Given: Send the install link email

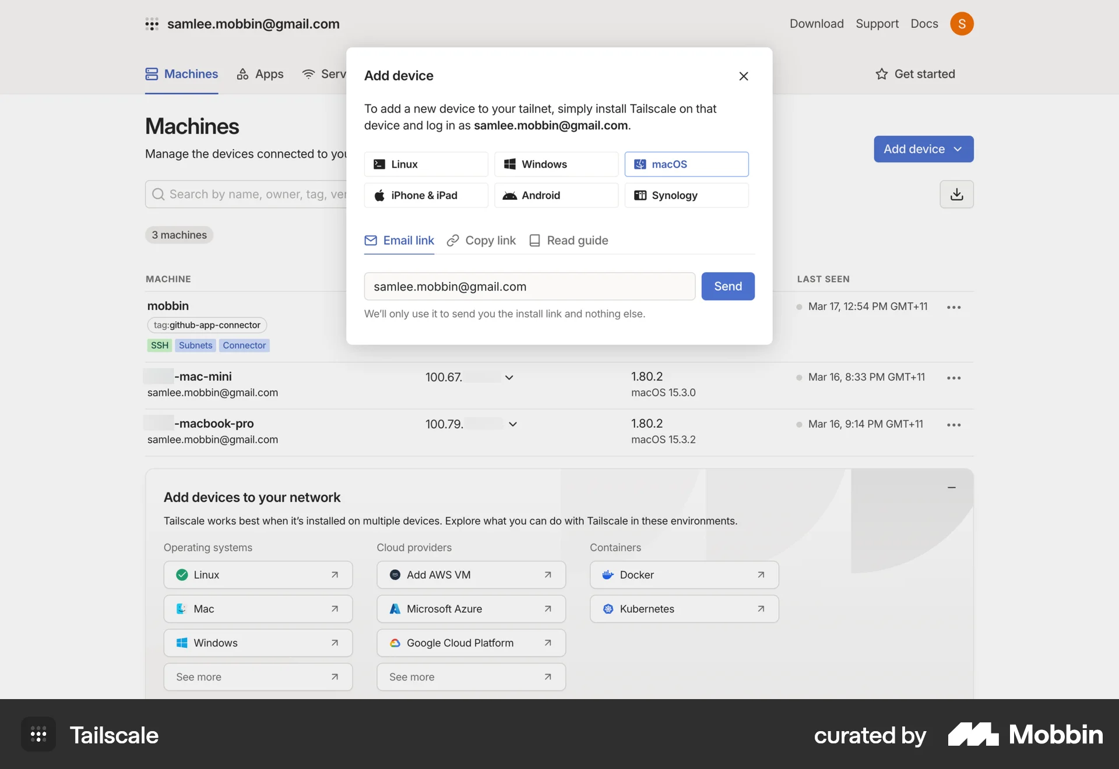Looking at the screenshot, I should pyautogui.click(x=727, y=286).
